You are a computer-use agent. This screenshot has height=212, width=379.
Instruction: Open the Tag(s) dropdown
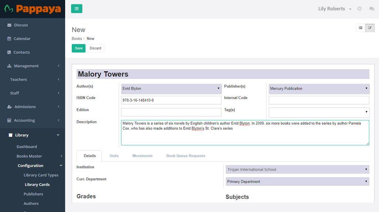pos(319,112)
